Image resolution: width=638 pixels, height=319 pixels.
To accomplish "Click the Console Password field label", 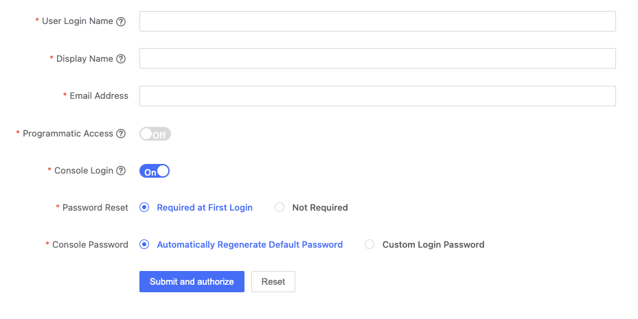I will point(90,245).
